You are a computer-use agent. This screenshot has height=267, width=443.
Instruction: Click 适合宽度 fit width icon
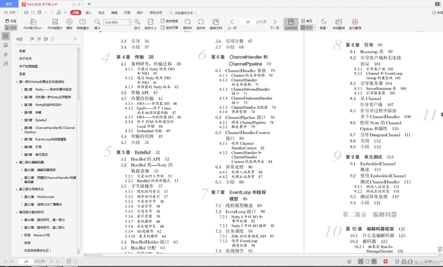click(x=169, y=21)
